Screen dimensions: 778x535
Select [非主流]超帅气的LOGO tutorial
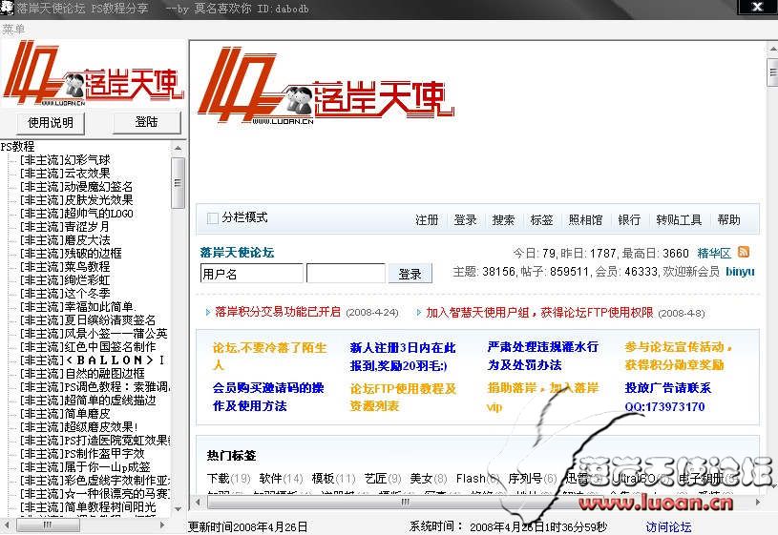76,214
